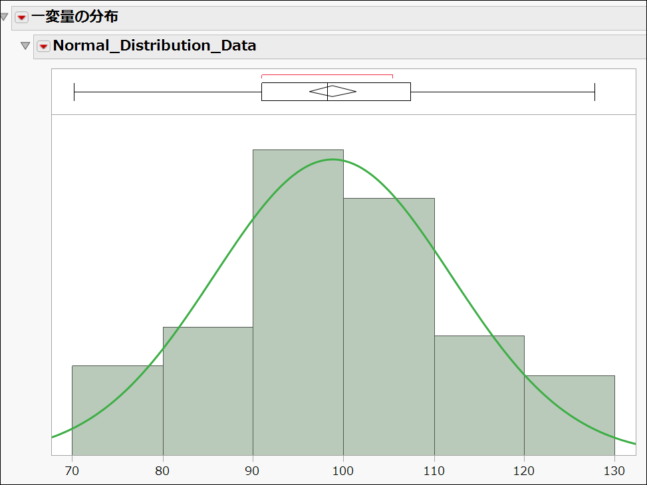Screen dimensions: 647x485
Task: Click the Normal_Distribution_Data heading text
Action: tap(155, 45)
